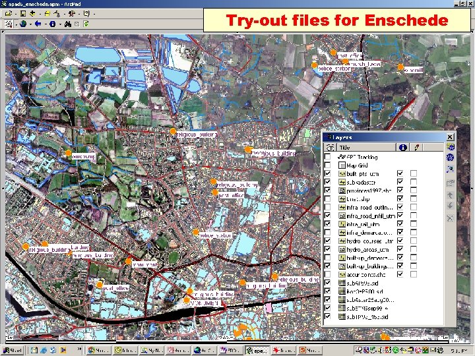Click the windmill point marker on map
The image size is (475, 356).
(x=400, y=67)
